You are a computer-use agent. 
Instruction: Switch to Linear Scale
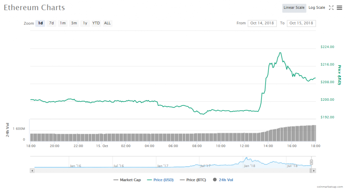tap(294, 8)
